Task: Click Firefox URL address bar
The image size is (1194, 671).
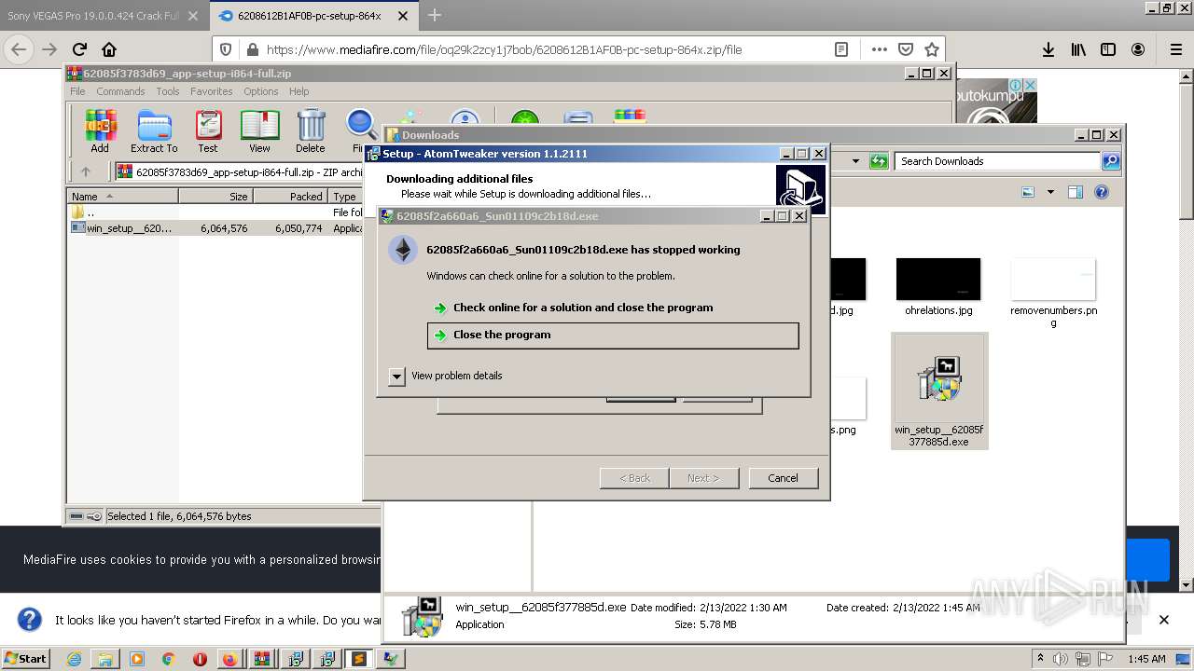Action: click(546, 50)
